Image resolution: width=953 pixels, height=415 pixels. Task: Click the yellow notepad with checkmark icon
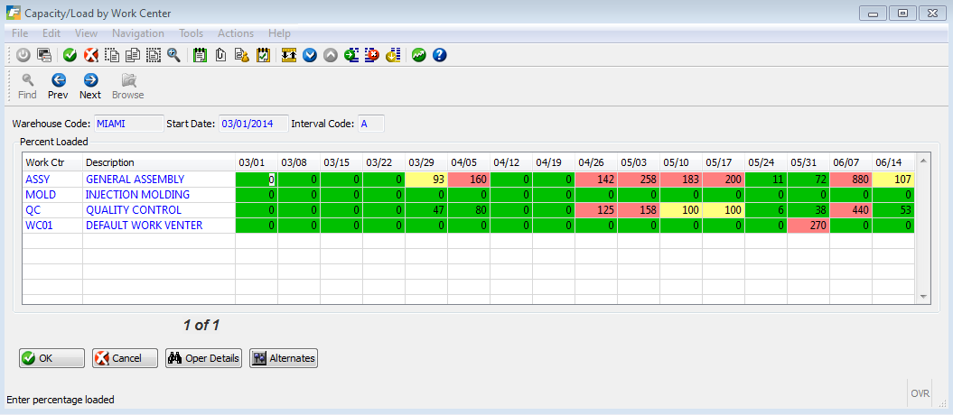263,55
